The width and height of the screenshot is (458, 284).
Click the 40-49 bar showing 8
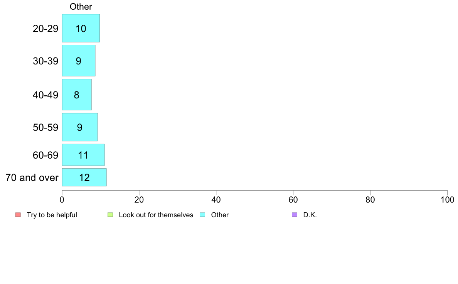tap(77, 95)
